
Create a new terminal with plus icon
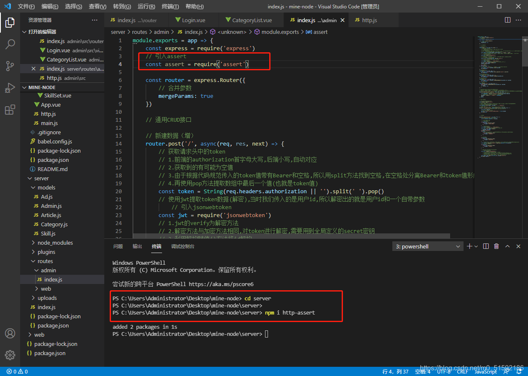tap(469, 246)
